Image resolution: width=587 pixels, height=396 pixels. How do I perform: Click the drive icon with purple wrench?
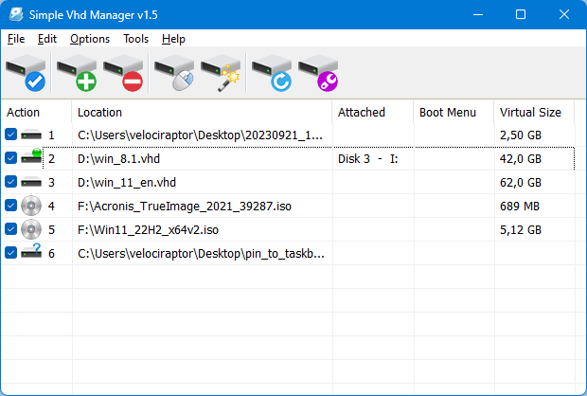click(x=319, y=74)
